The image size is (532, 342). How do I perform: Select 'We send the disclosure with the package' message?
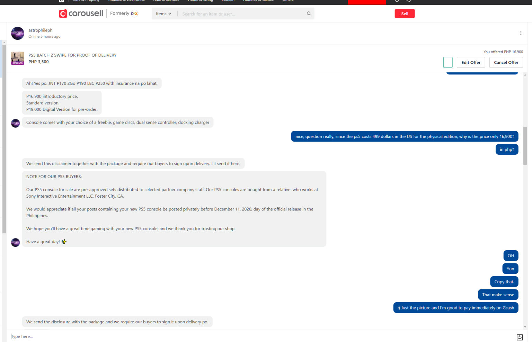pyautogui.click(x=117, y=322)
